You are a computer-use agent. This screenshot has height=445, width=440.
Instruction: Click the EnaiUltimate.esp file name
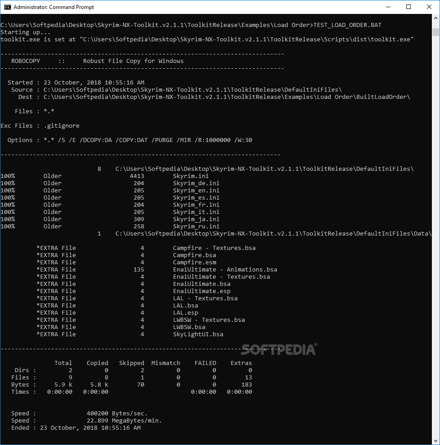coord(202,291)
